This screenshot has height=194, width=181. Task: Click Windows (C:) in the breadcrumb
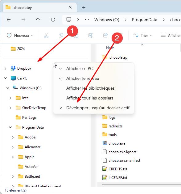pyautogui.click(x=107, y=20)
